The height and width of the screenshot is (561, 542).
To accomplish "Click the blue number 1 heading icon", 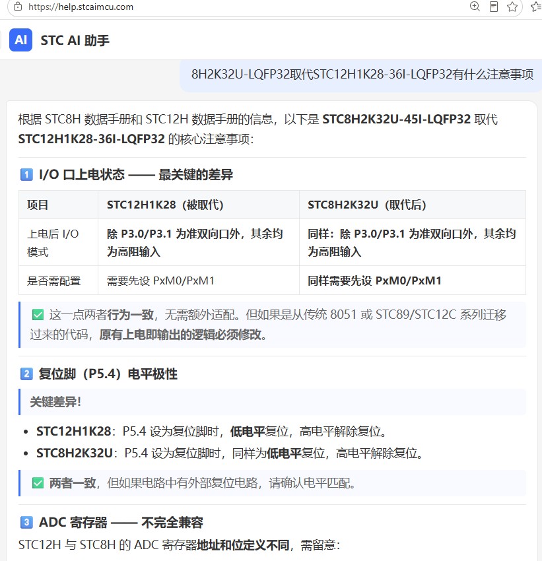I will (26, 175).
